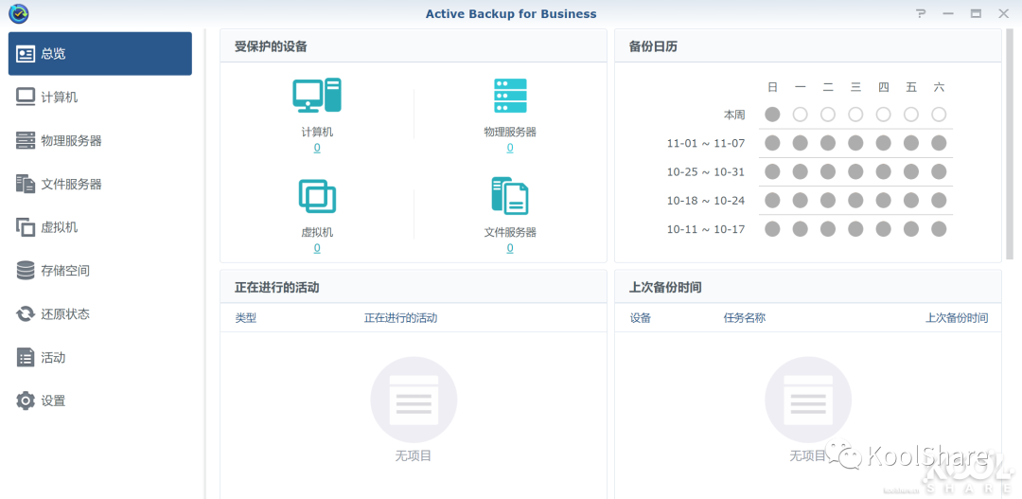
Task: Open the 0 count link under 文件服务器
Action: click(x=510, y=248)
